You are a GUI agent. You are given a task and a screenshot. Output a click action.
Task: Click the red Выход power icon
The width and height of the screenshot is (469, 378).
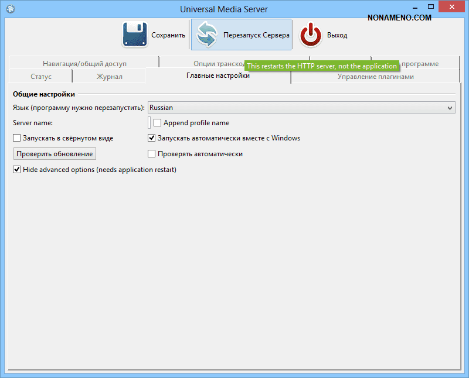click(311, 35)
